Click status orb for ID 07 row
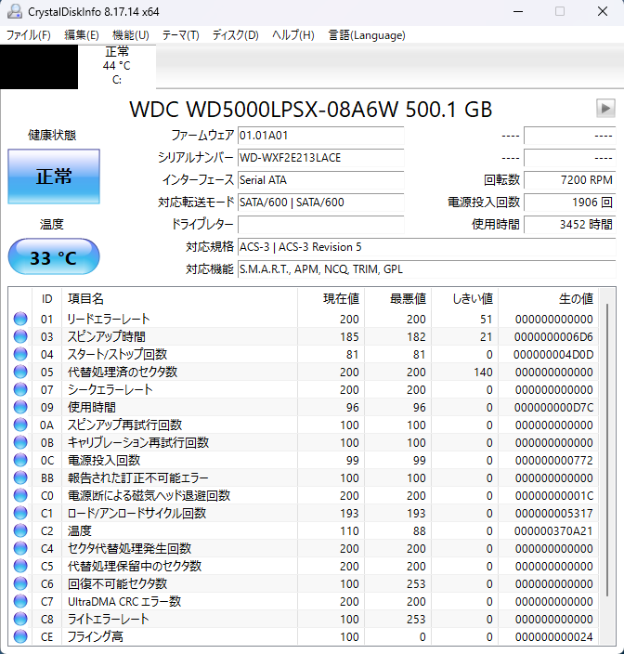This screenshot has height=654, width=624. [x=20, y=389]
